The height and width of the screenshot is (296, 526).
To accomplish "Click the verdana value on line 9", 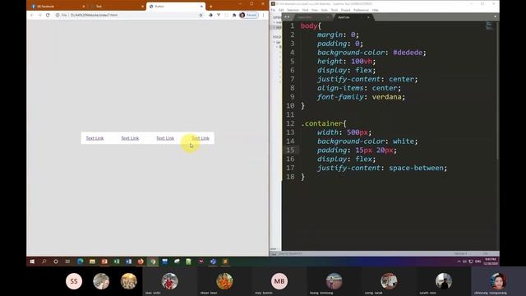I will click(386, 97).
